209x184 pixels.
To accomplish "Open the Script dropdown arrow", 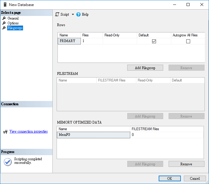I will [73, 14].
